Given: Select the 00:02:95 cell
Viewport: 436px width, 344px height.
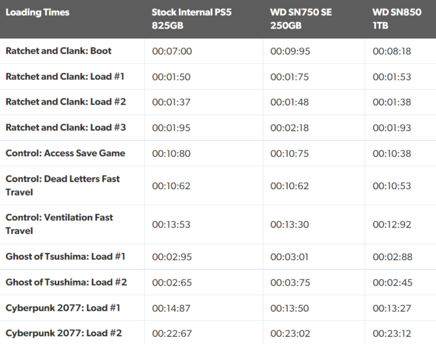Looking at the screenshot, I should coord(172,257).
